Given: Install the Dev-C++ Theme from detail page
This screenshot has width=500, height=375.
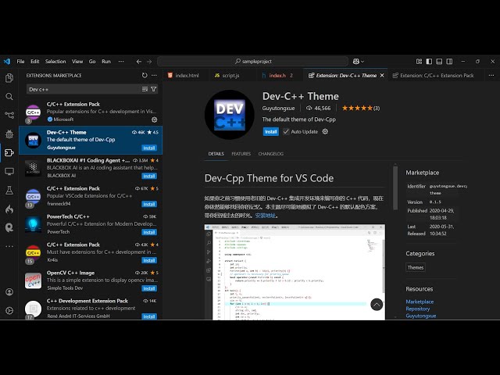Looking at the screenshot, I should point(270,131).
